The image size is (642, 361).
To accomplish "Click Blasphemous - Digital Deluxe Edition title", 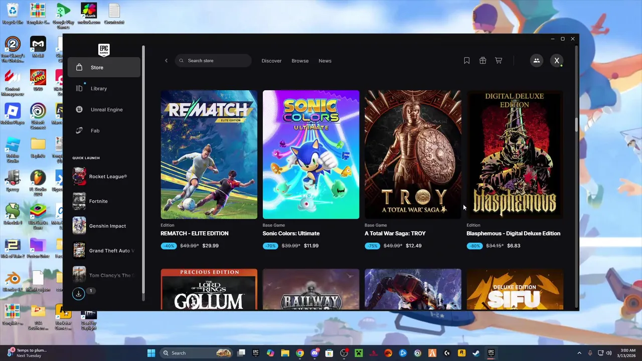I will click(x=514, y=234).
